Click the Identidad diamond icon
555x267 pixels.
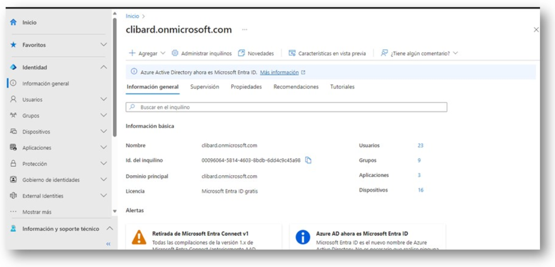click(x=14, y=67)
